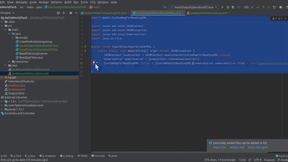This screenshot has height=162, width=288.
Task: Open the Terminal tool window
Action: (98, 156)
